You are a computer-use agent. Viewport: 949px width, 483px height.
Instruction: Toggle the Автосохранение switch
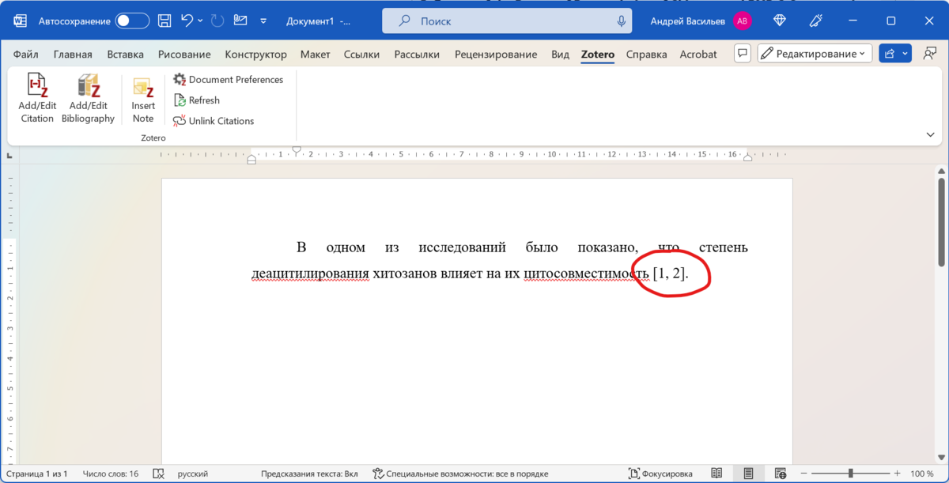[x=132, y=21]
